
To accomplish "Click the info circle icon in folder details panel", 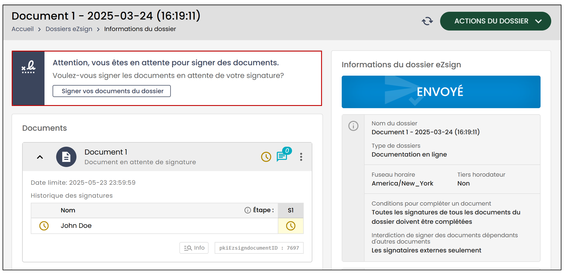I will (x=353, y=126).
